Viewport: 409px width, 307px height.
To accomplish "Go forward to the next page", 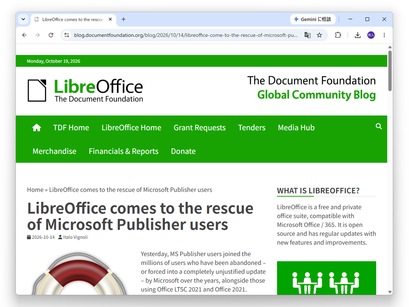I will click(38, 35).
